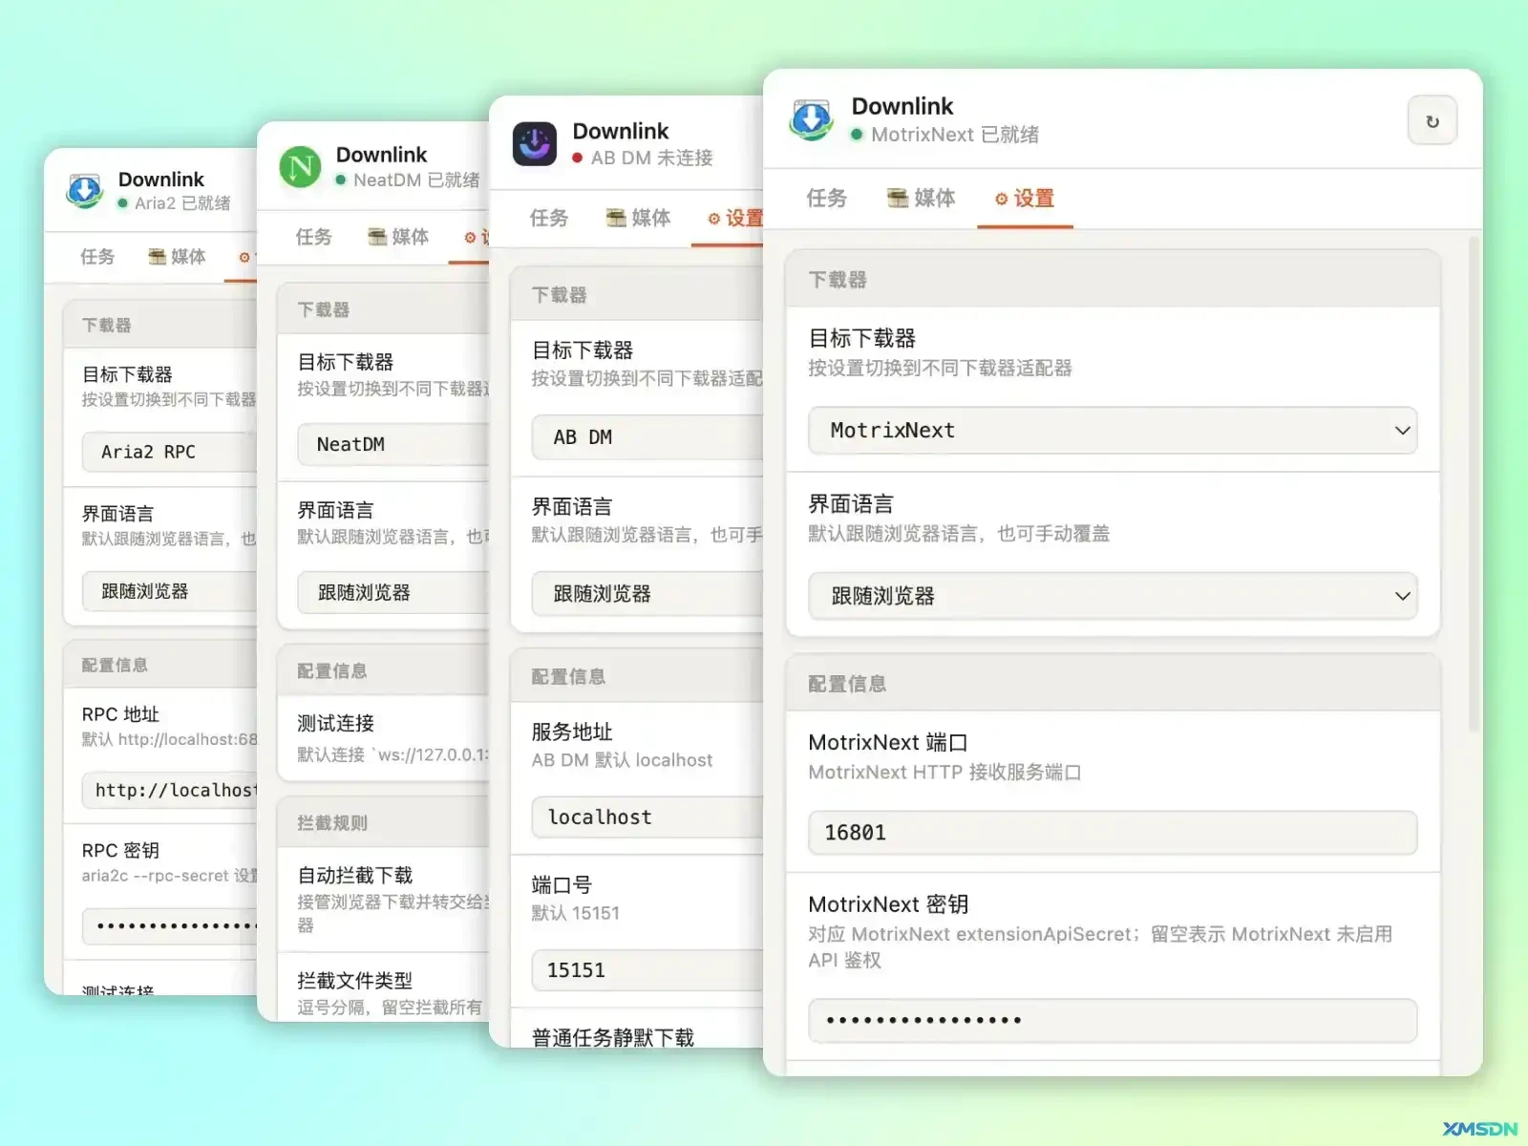Open 媒体 tab in AB DM window
The image size is (1528, 1146).
639,218
